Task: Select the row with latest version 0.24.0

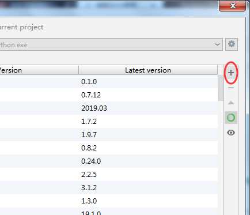Action: point(109,161)
